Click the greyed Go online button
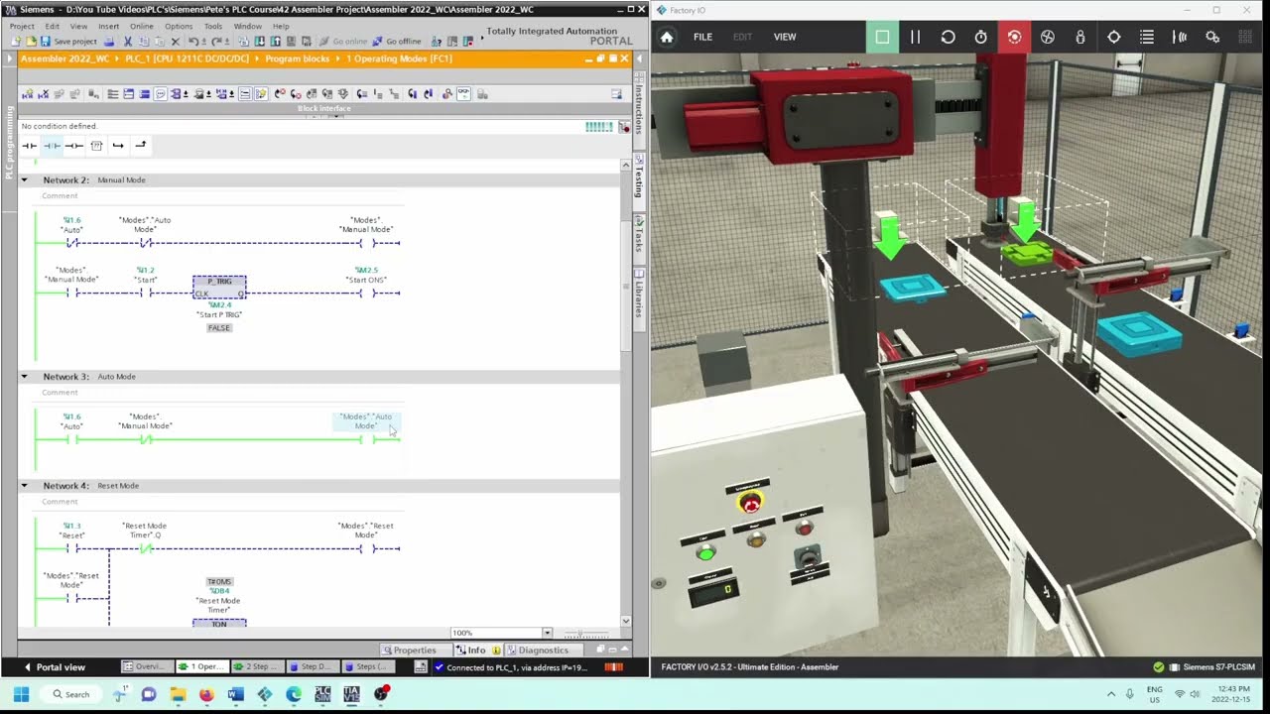 [x=342, y=42]
